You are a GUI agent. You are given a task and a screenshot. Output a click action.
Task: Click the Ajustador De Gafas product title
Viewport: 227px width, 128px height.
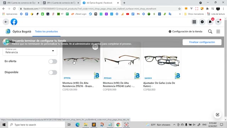tap(159, 85)
